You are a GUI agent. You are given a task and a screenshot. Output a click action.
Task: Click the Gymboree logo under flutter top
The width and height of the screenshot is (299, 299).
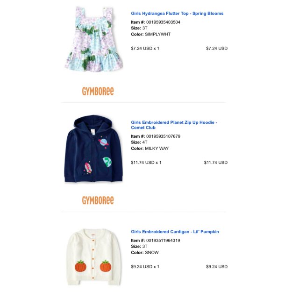pyautogui.click(x=98, y=91)
